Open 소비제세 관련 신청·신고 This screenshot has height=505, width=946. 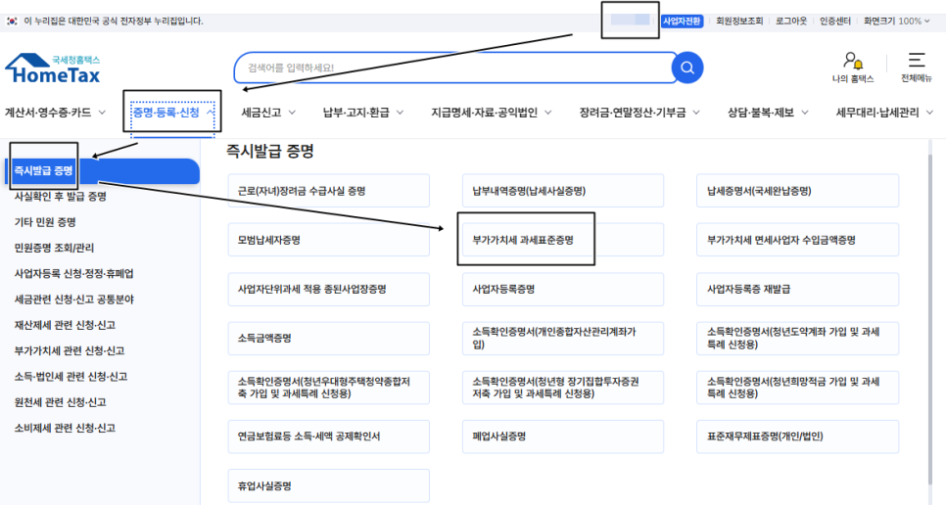(65, 429)
